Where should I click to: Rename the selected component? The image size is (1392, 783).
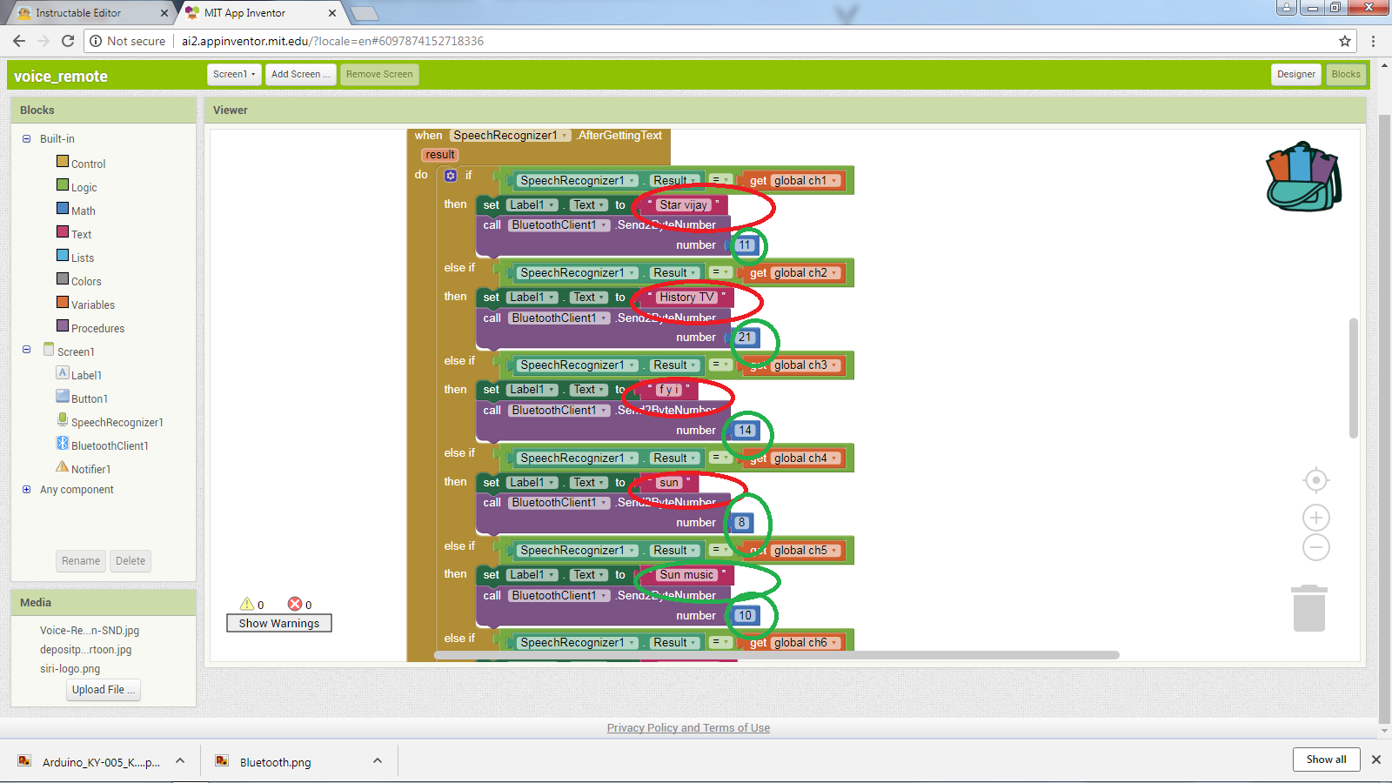pos(81,561)
